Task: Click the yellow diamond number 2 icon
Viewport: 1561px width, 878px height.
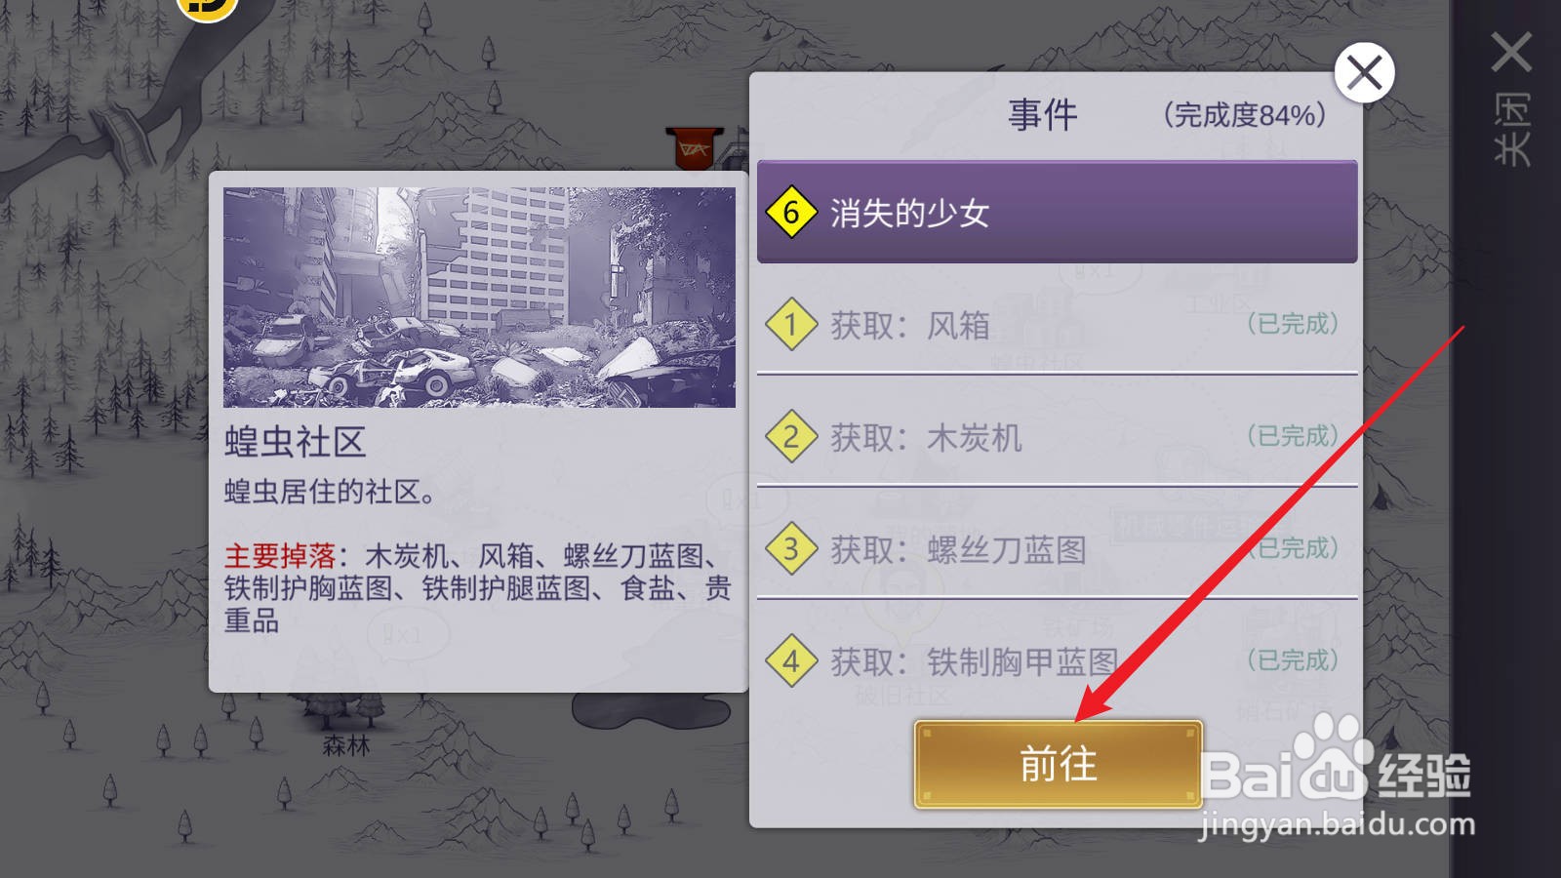Action: point(791,437)
